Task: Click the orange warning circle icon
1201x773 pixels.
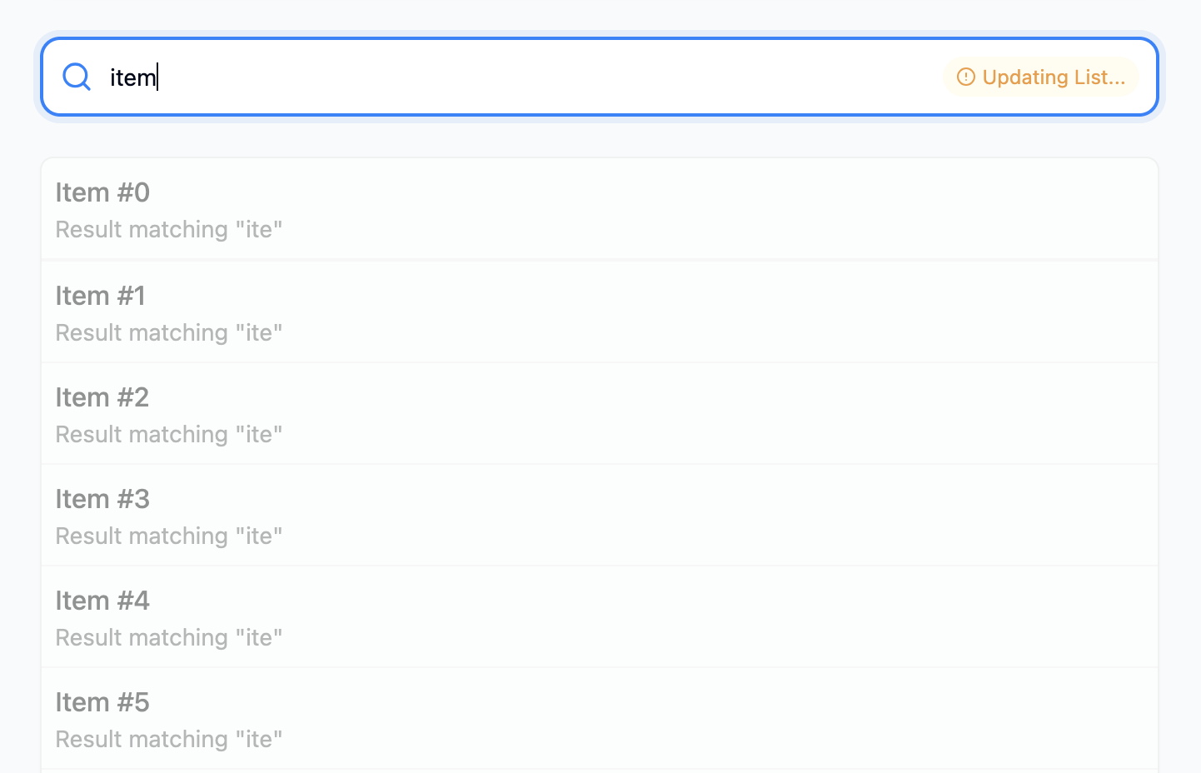Action: 965,77
